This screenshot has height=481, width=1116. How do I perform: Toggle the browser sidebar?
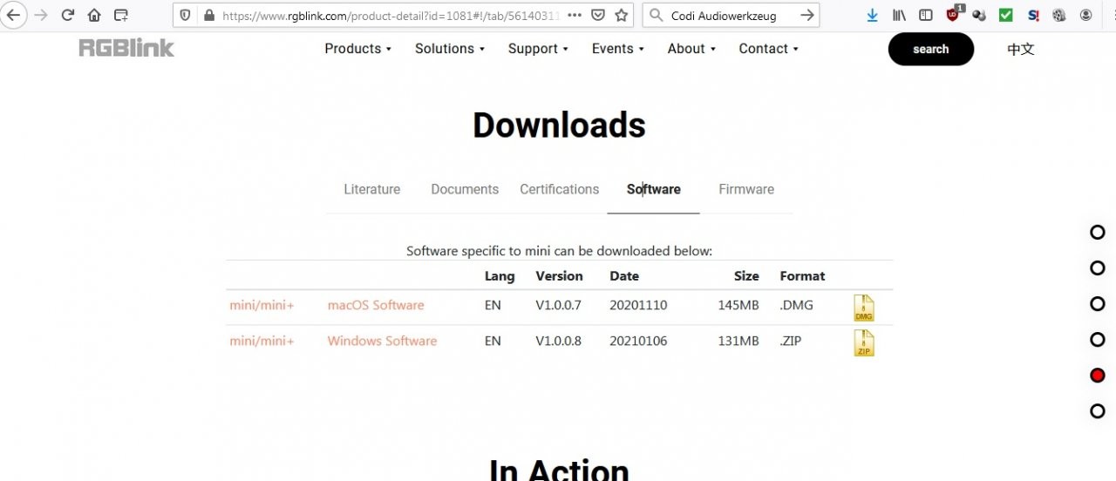[926, 15]
